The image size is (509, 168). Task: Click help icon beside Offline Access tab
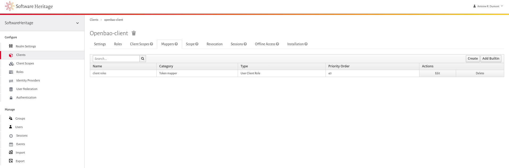277,44
